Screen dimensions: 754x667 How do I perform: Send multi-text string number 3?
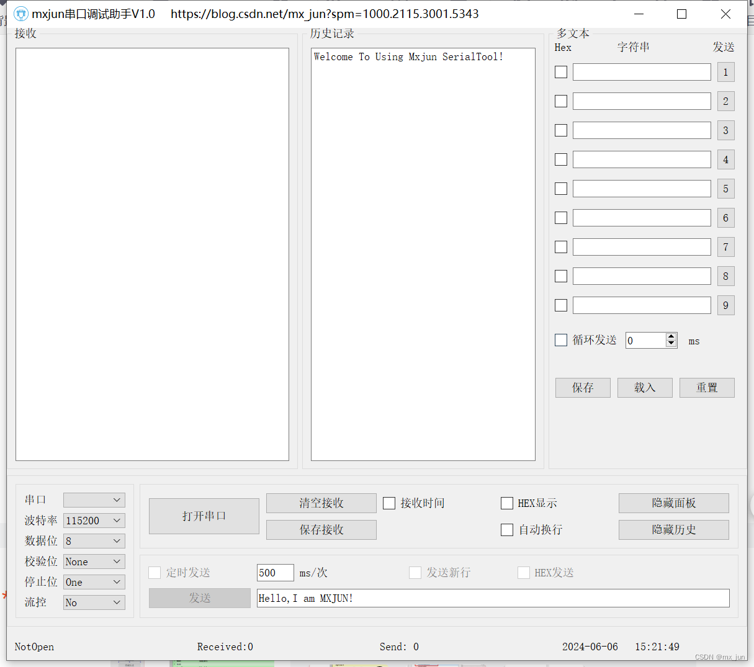(726, 130)
